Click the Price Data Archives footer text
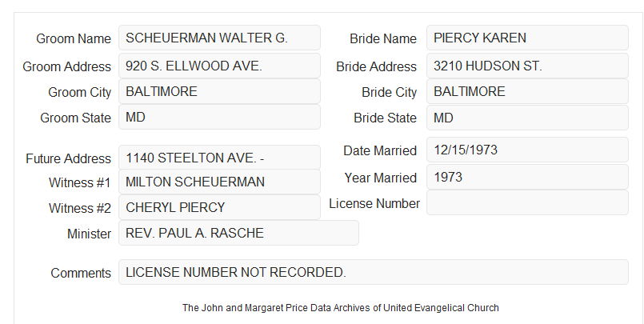 click(x=341, y=307)
